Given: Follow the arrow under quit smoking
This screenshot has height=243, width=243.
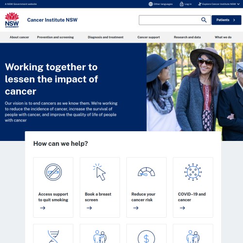Looking at the screenshot, I should pos(43,208).
